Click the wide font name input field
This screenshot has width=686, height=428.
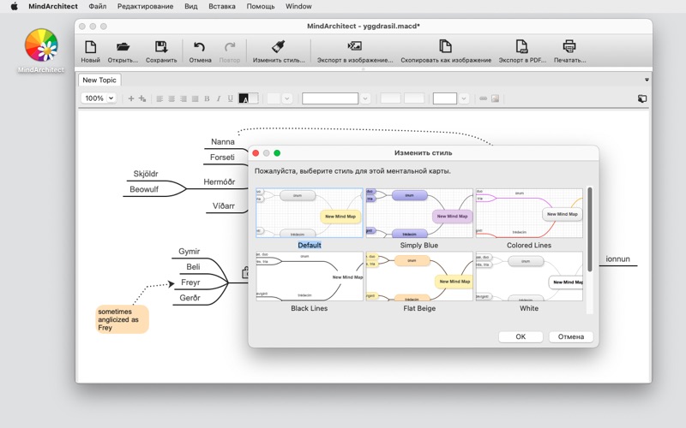pyautogui.click(x=330, y=98)
